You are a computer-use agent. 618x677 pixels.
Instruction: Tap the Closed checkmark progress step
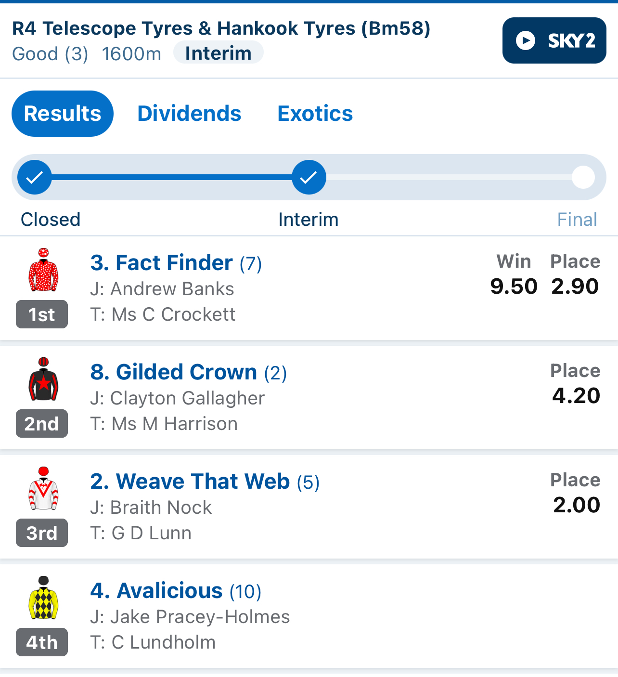pyautogui.click(x=35, y=177)
